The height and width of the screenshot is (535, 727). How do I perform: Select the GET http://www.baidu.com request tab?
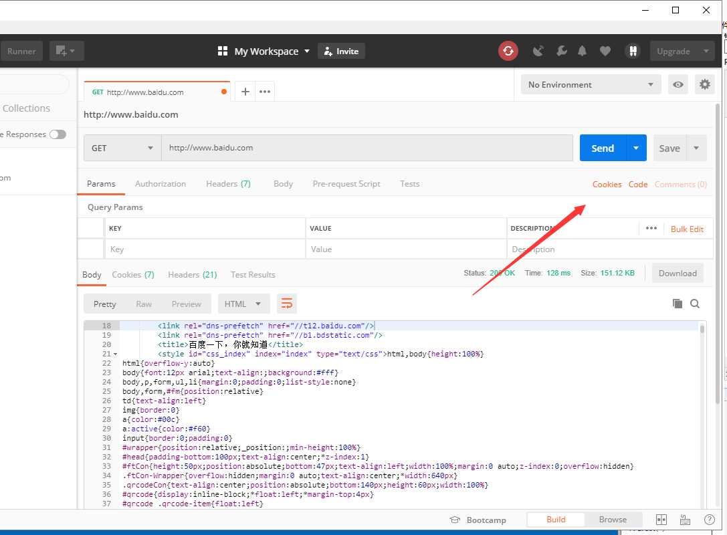[x=157, y=92]
